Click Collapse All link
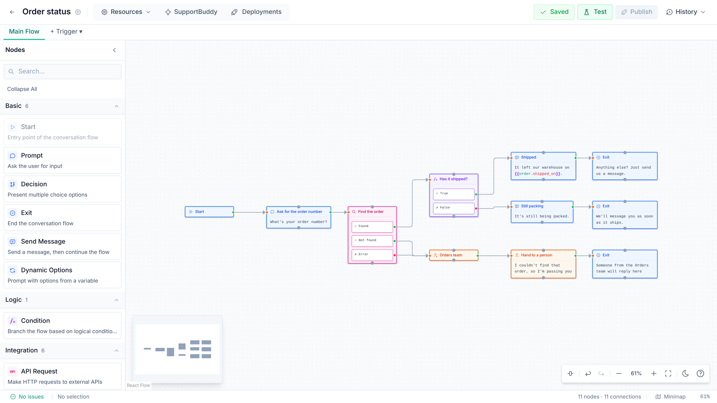Viewport: 717px width, 403px height. [x=22, y=89]
